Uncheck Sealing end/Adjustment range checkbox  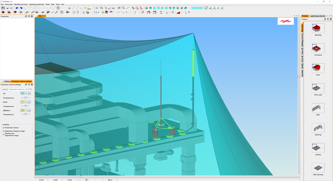(x=4, y=134)
